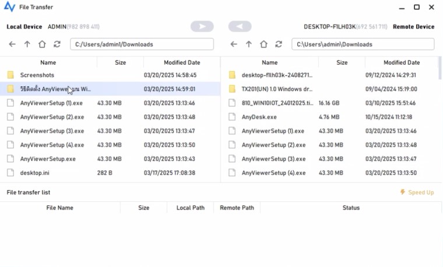Sort local files by Name column

click(48, 63)
